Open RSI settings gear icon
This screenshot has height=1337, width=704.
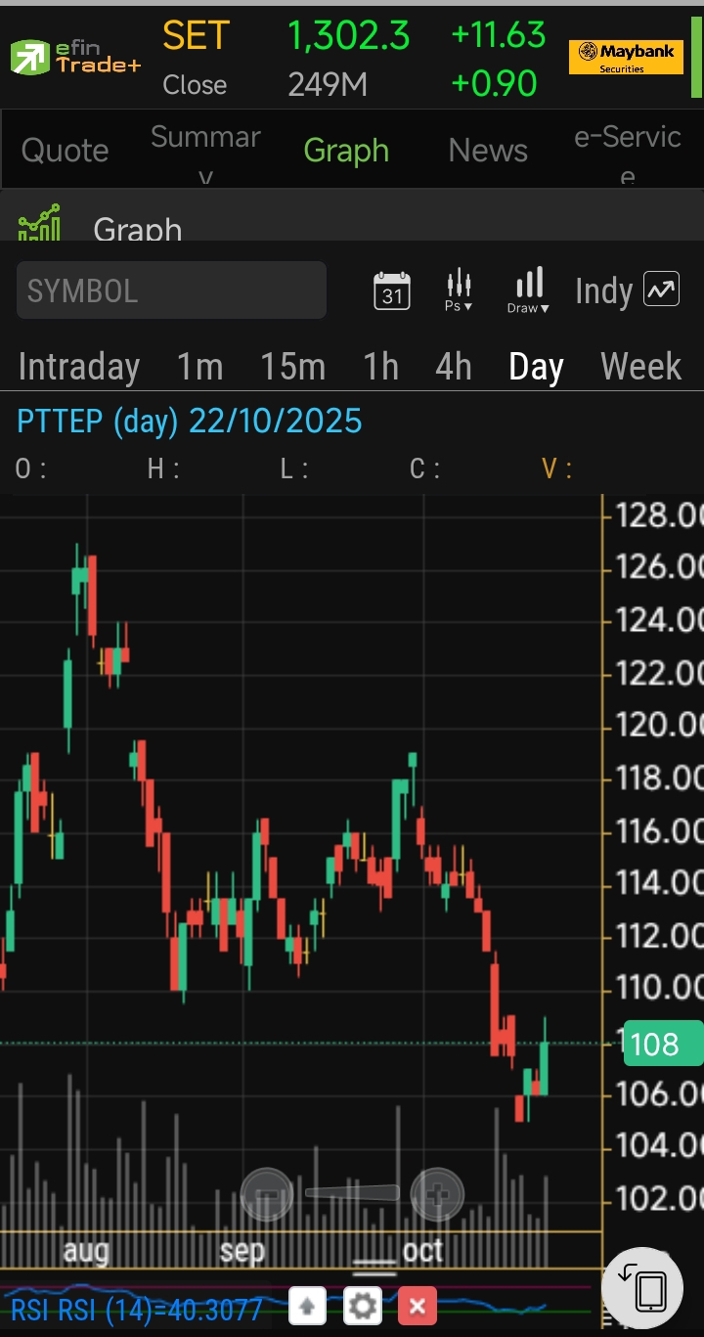(x=363, y=1306)
